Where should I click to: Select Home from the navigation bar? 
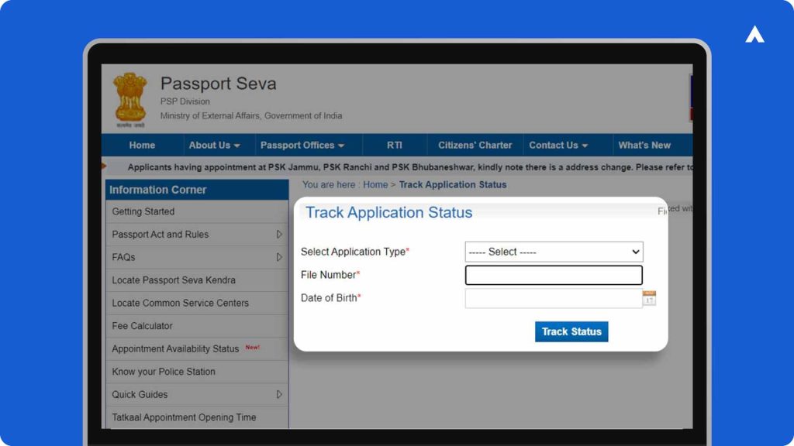click(x=142, y=145)
